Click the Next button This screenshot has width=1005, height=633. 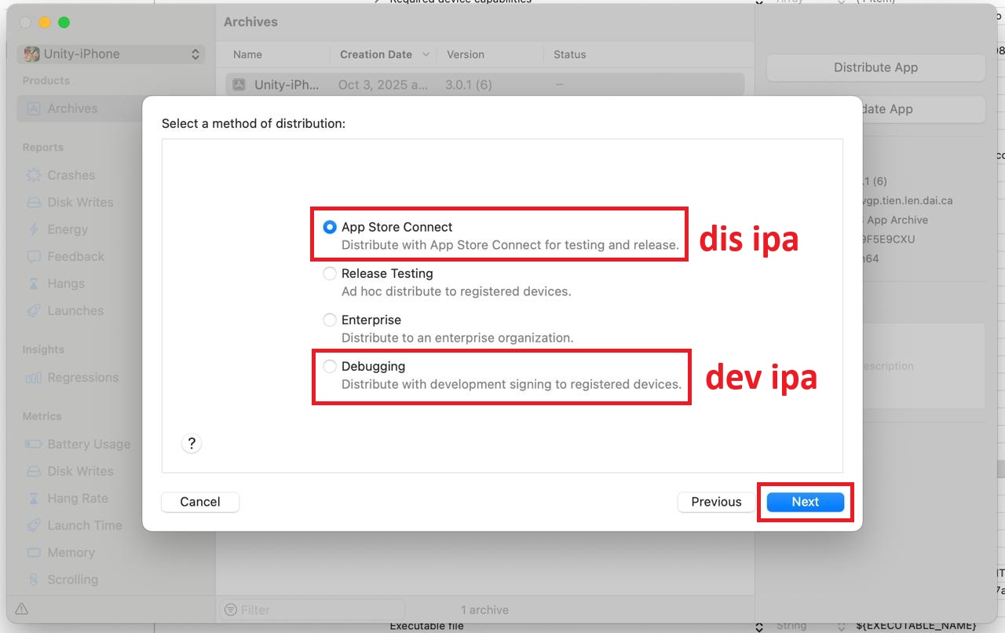pyautogui.click(x=805, y=502)
